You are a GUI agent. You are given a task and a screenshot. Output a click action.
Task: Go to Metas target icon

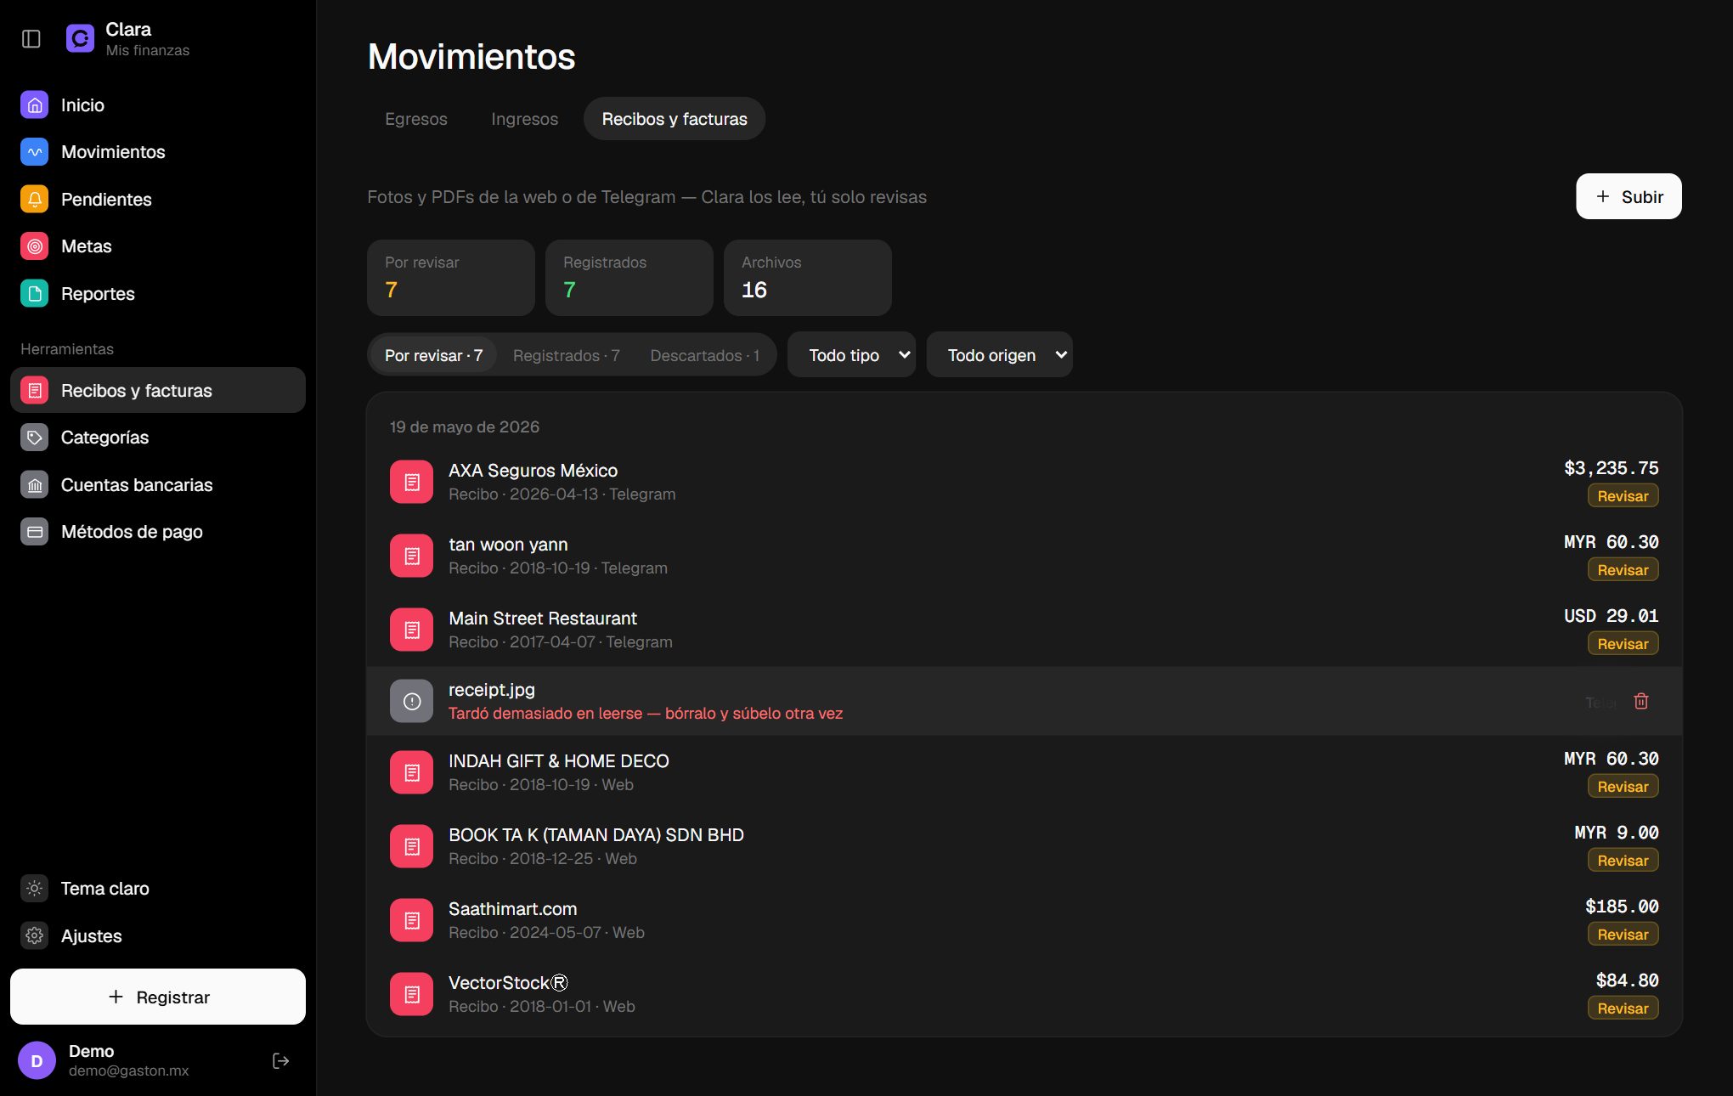pyautogui.click(x=35, y=246)
